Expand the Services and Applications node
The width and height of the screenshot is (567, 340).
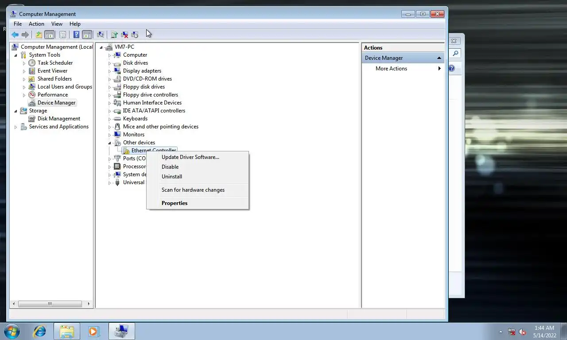click(x=16, y=127)
